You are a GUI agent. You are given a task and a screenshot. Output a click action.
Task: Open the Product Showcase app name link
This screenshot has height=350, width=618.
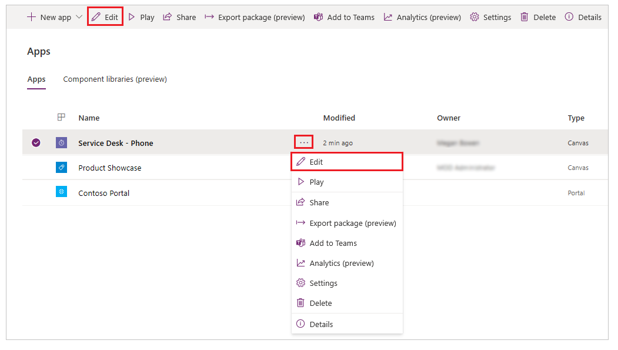110,168
